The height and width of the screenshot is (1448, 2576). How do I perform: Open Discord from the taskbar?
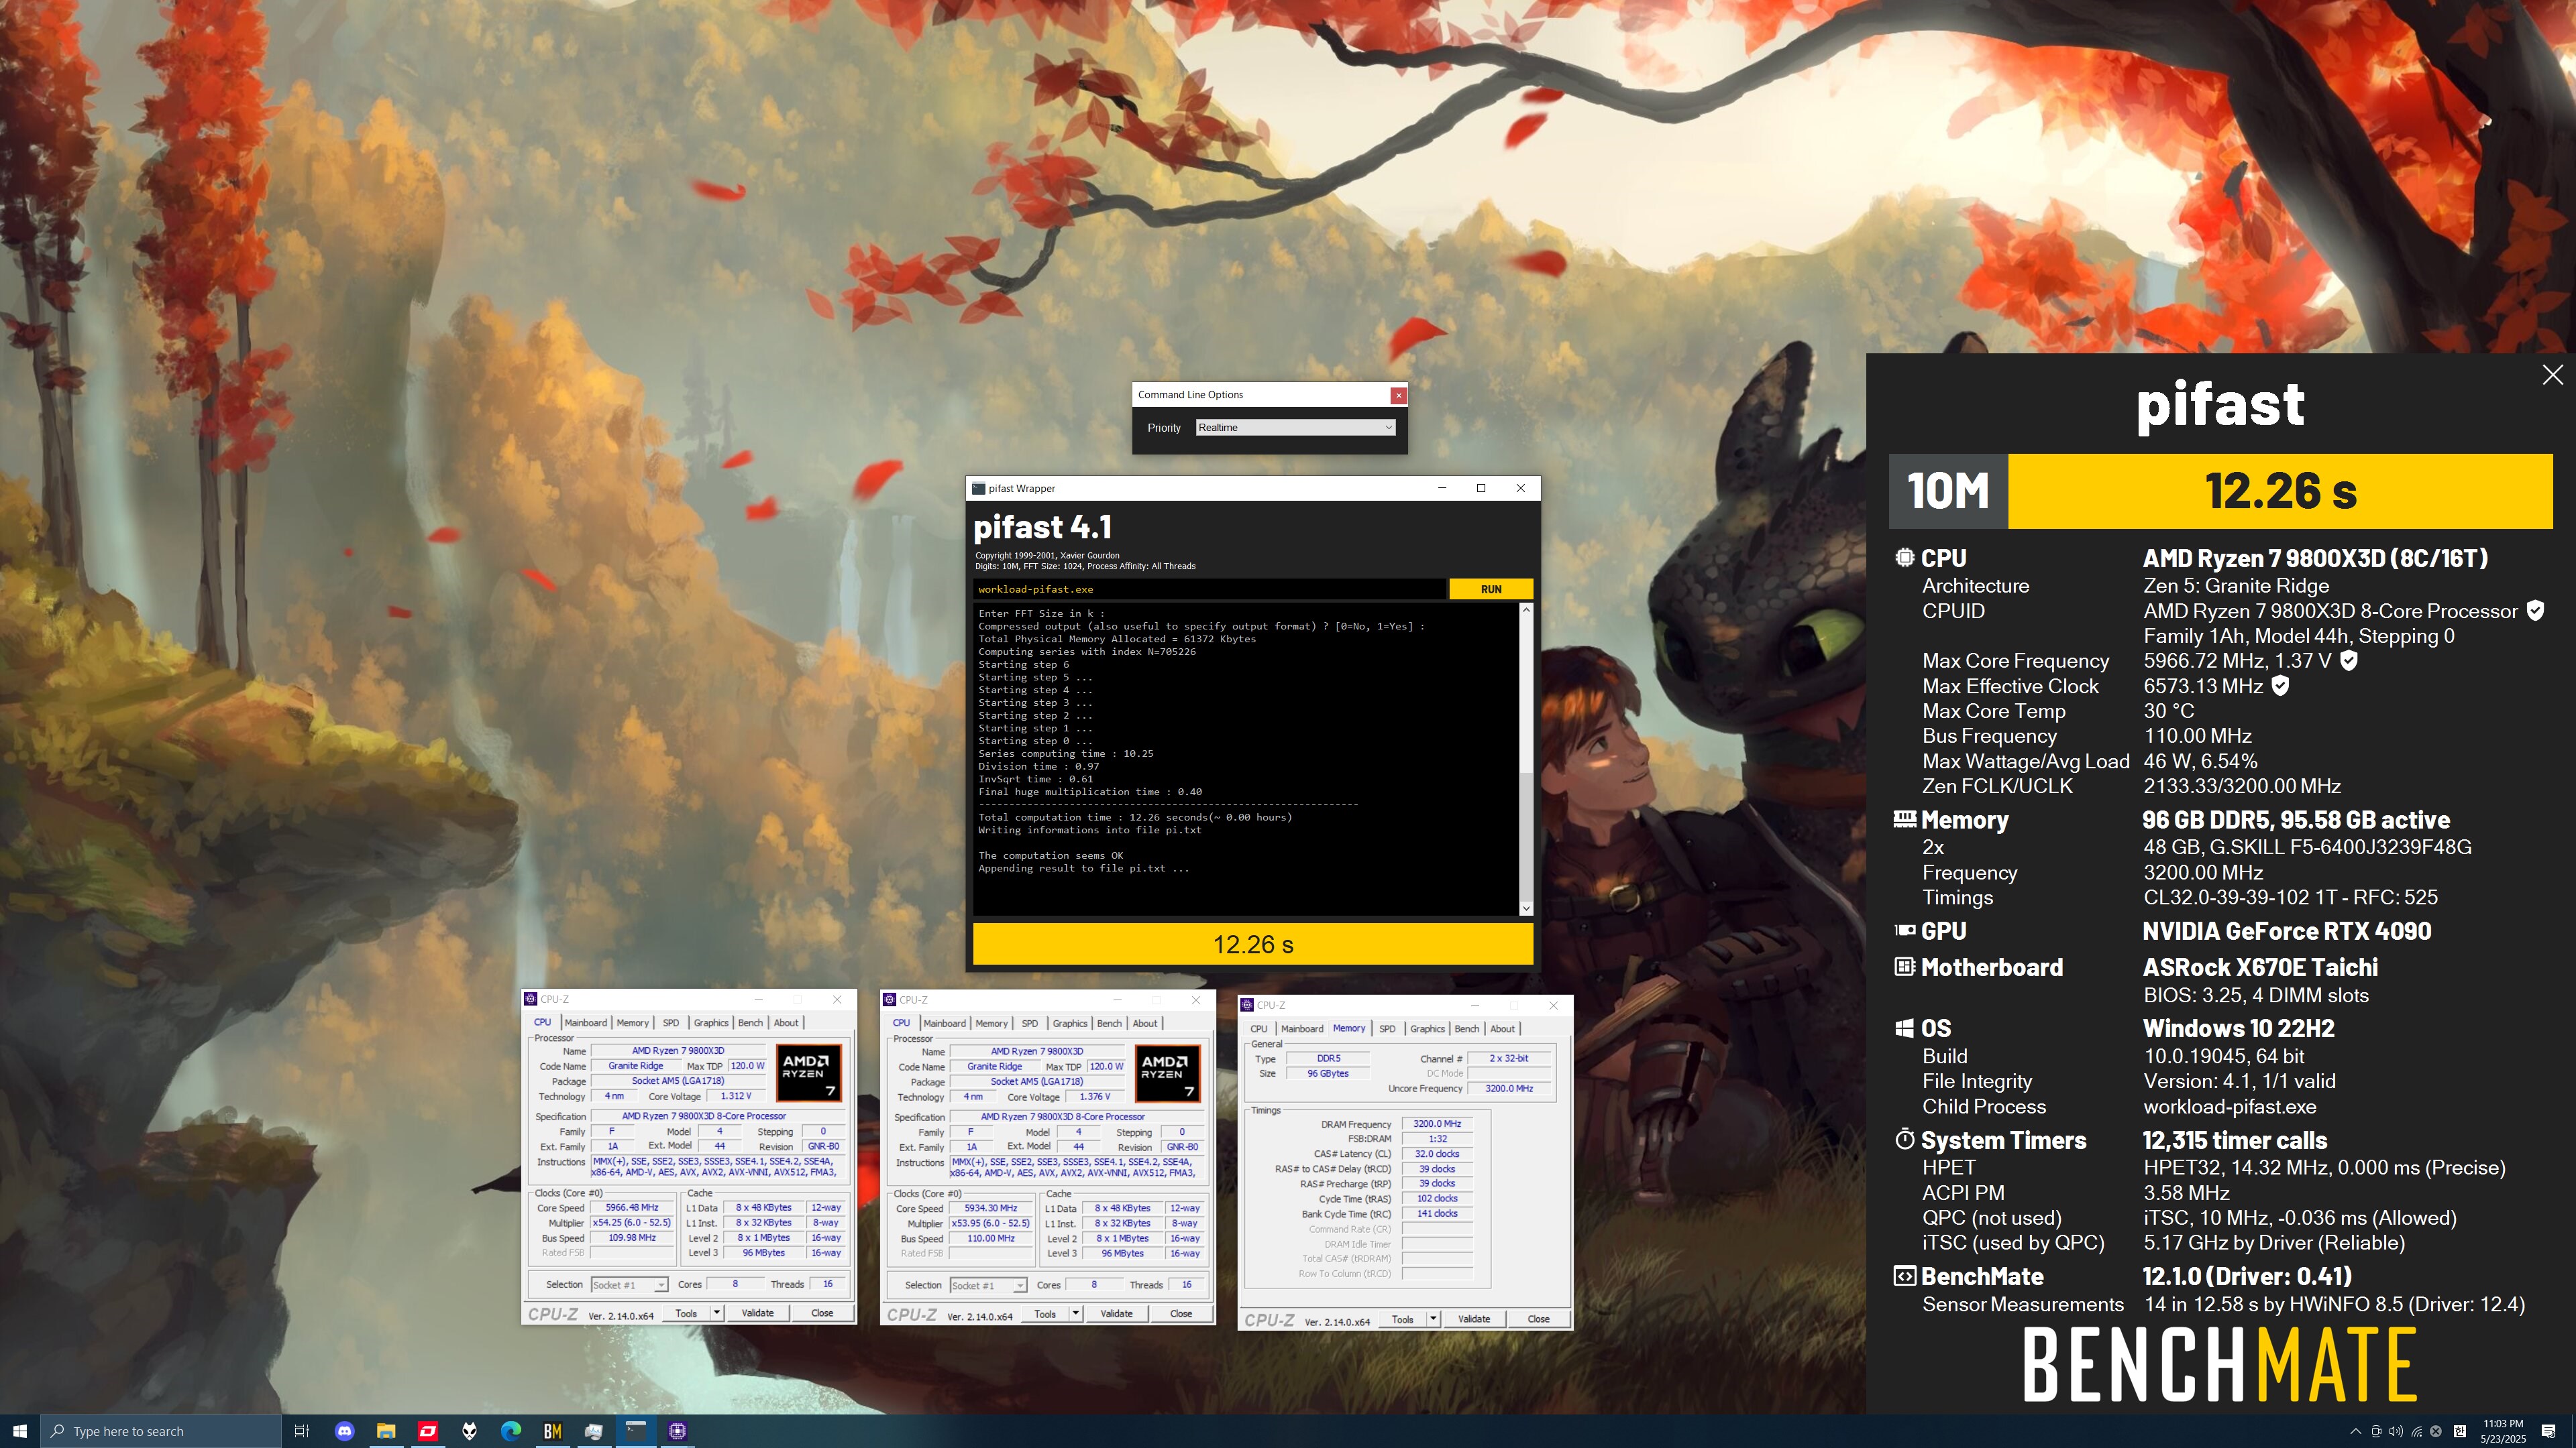click(344, 1431)
